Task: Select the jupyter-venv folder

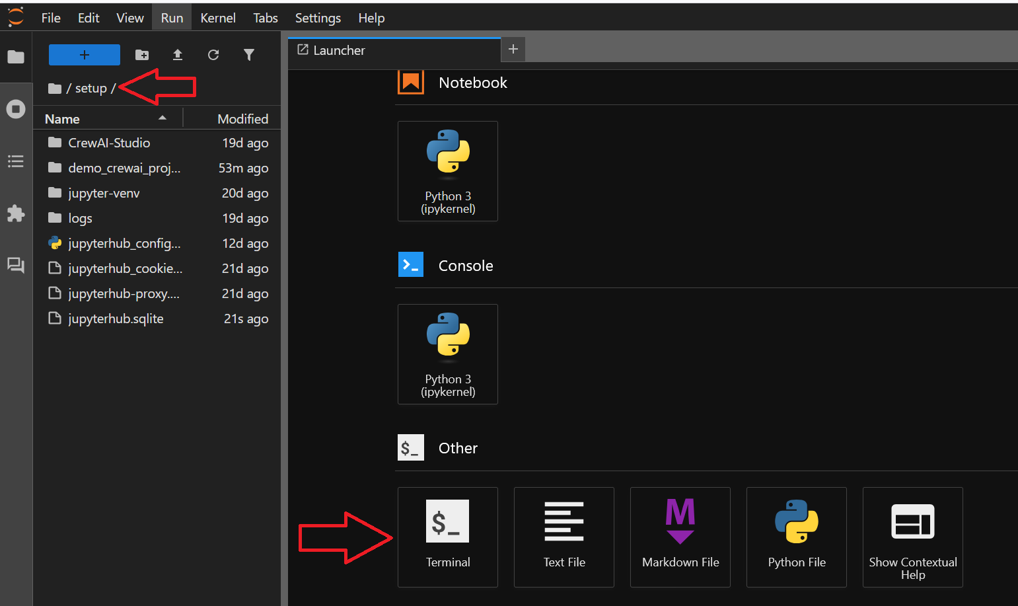Action: (x=157, y=193)
